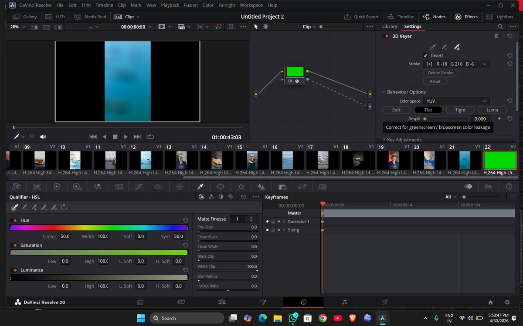The height and width of the screenshot is (326, 523).
Task: Toggle the Sizing track lock
Action: coord(273,230)
